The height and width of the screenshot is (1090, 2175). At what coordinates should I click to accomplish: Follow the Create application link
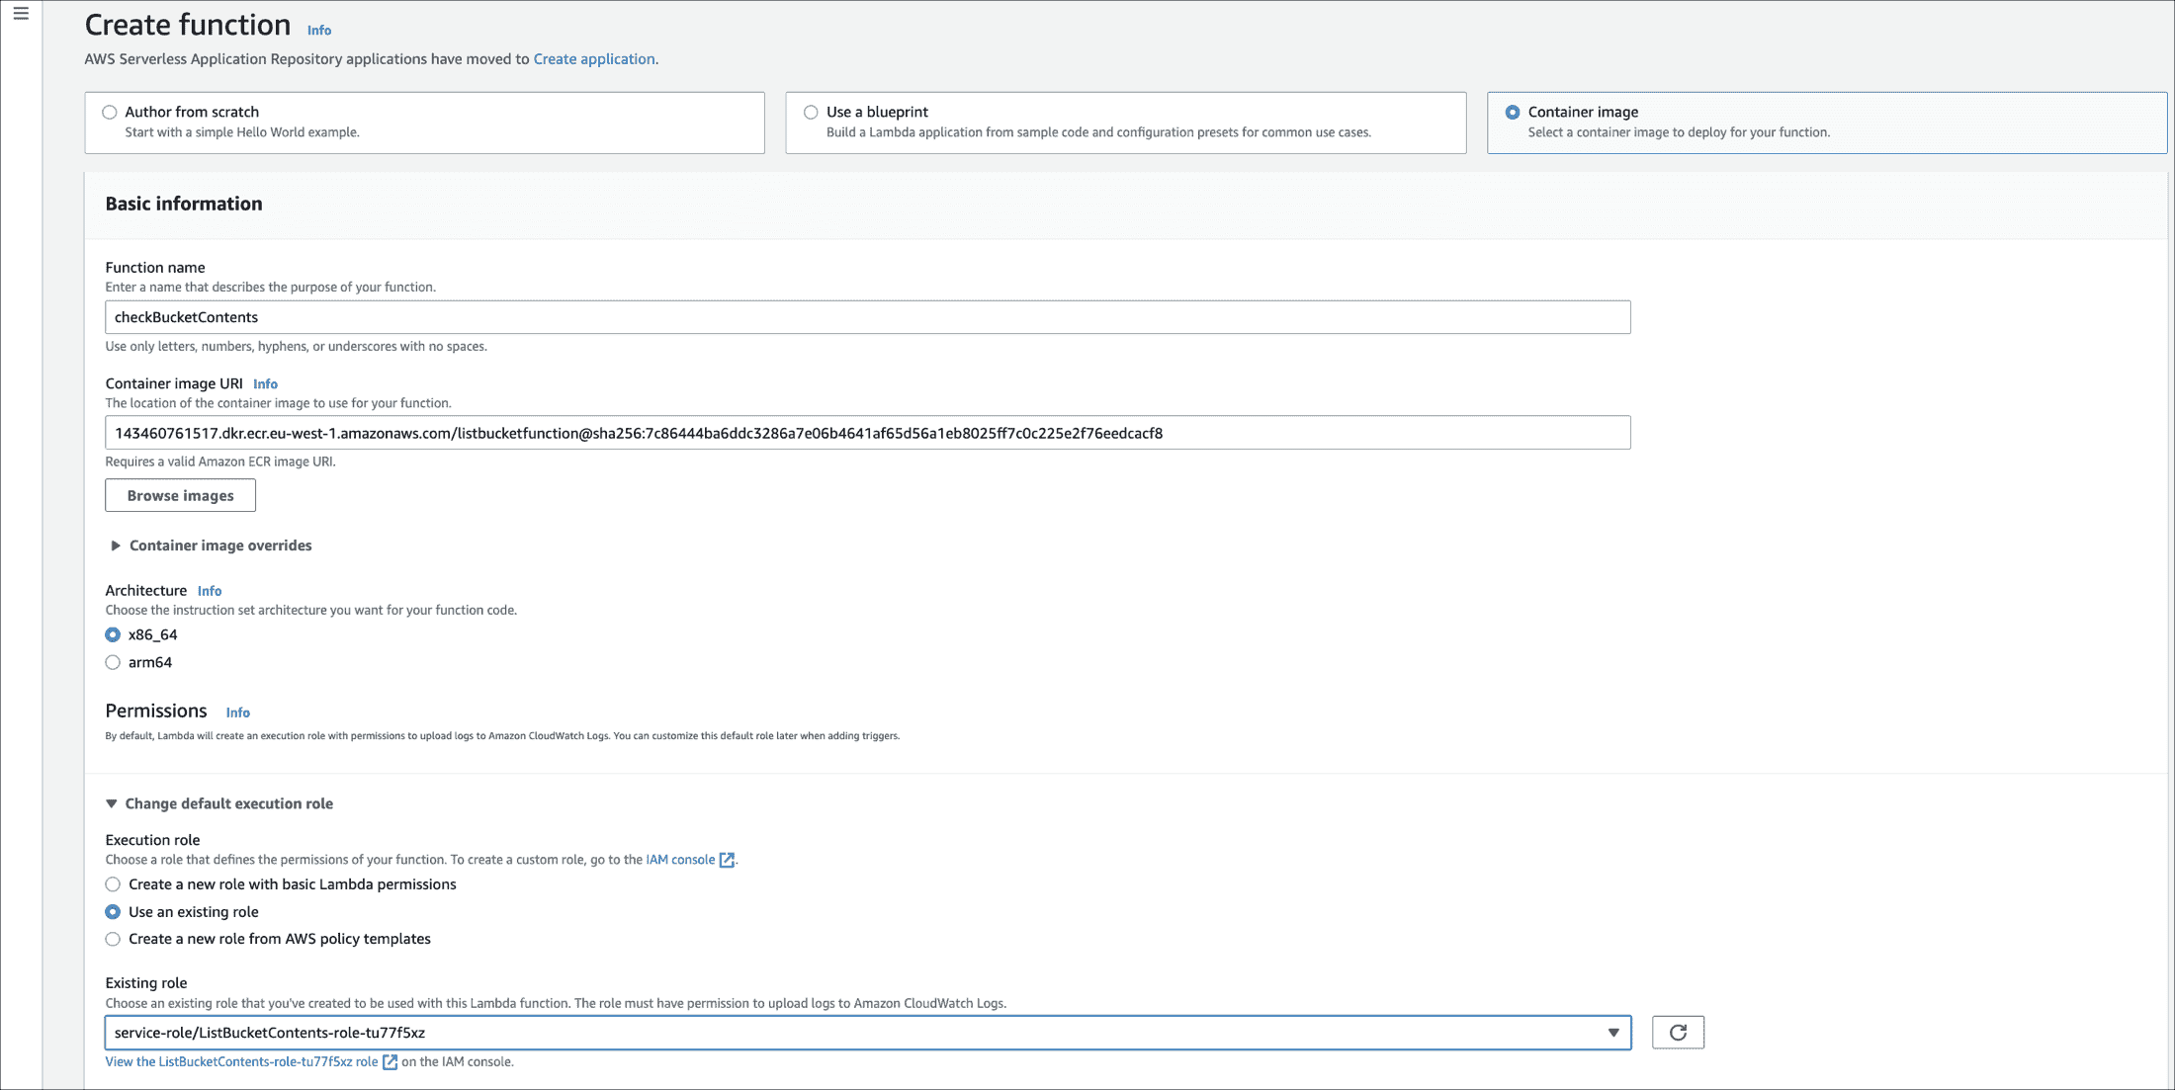tap(594, 58)
